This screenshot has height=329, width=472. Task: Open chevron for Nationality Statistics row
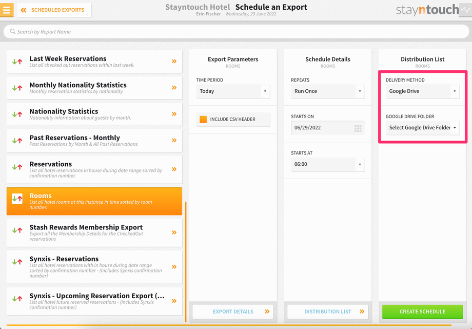click(x=174, y=114)
